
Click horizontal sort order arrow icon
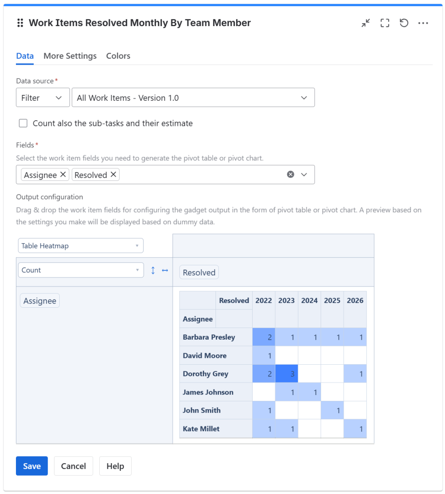click(x=165, y=270)
